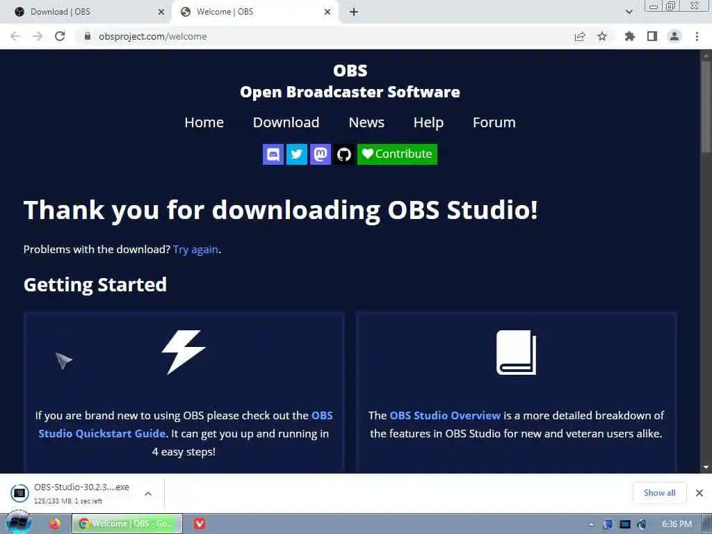View site security lock info

click(x=88, y=36)
